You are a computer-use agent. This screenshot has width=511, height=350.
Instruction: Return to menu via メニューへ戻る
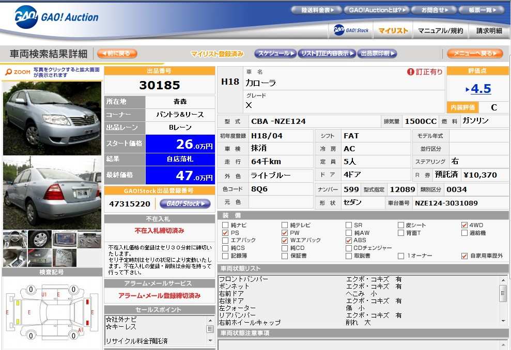pyautogui.click(x=475, y=53)
